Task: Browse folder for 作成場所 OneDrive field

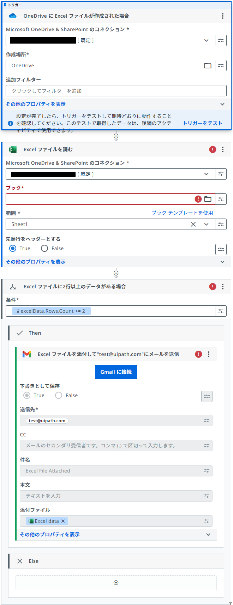Action: click(208, 66)
